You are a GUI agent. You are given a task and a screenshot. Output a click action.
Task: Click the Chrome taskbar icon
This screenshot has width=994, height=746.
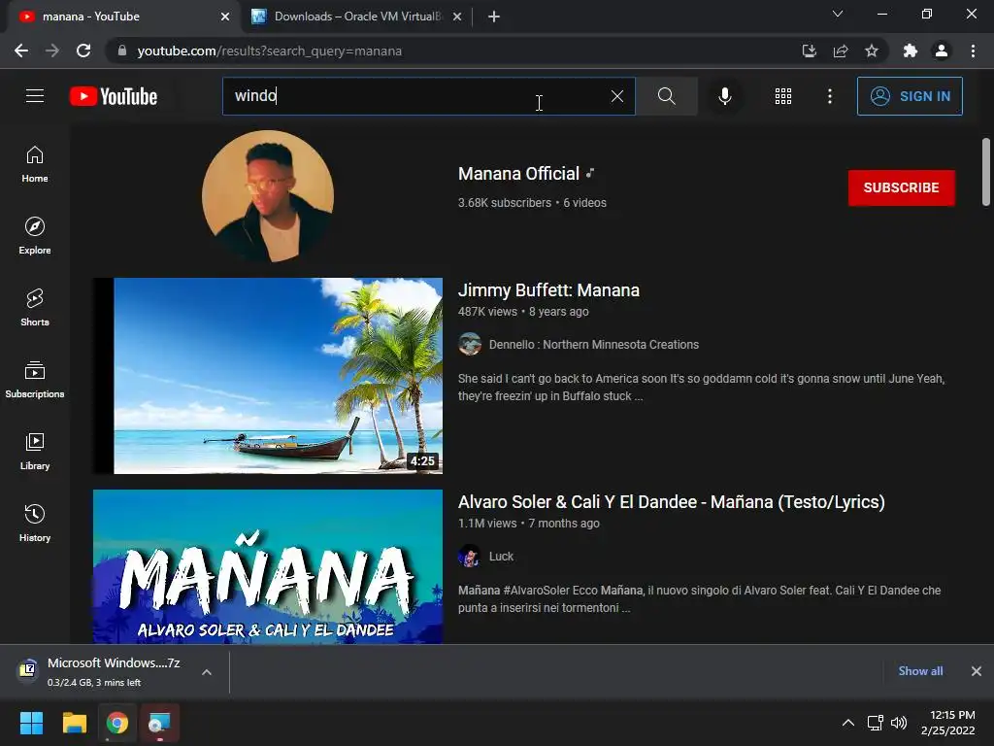117,723
